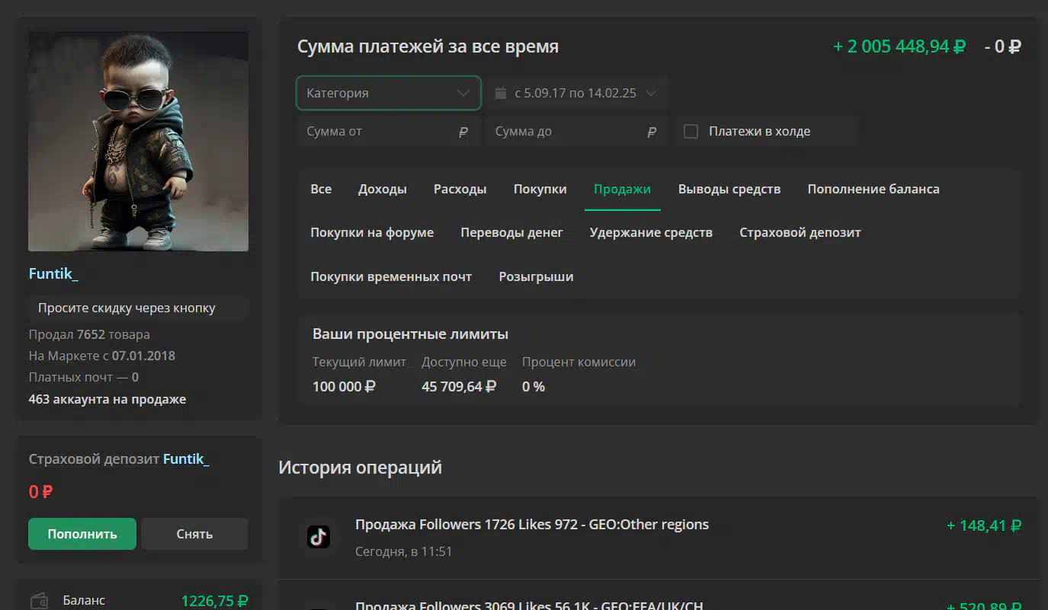
Task: Open the Переводы денег tab
Action: pyautogui.click(x=511, y=232)
